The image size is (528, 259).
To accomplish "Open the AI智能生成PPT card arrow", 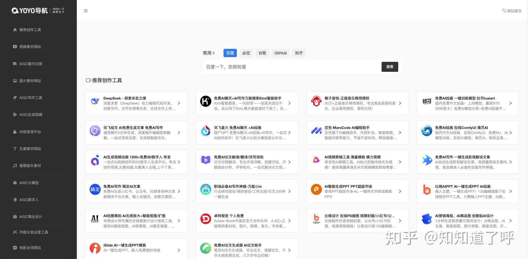I will point(400,191).
